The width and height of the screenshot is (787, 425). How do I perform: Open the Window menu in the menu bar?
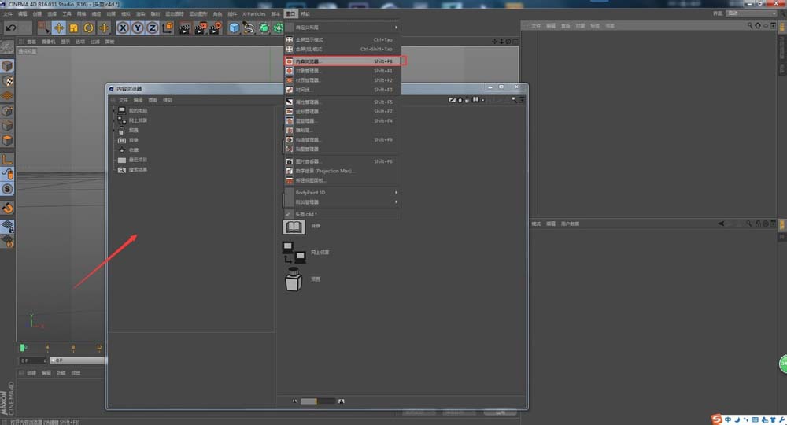pos(290,13)
